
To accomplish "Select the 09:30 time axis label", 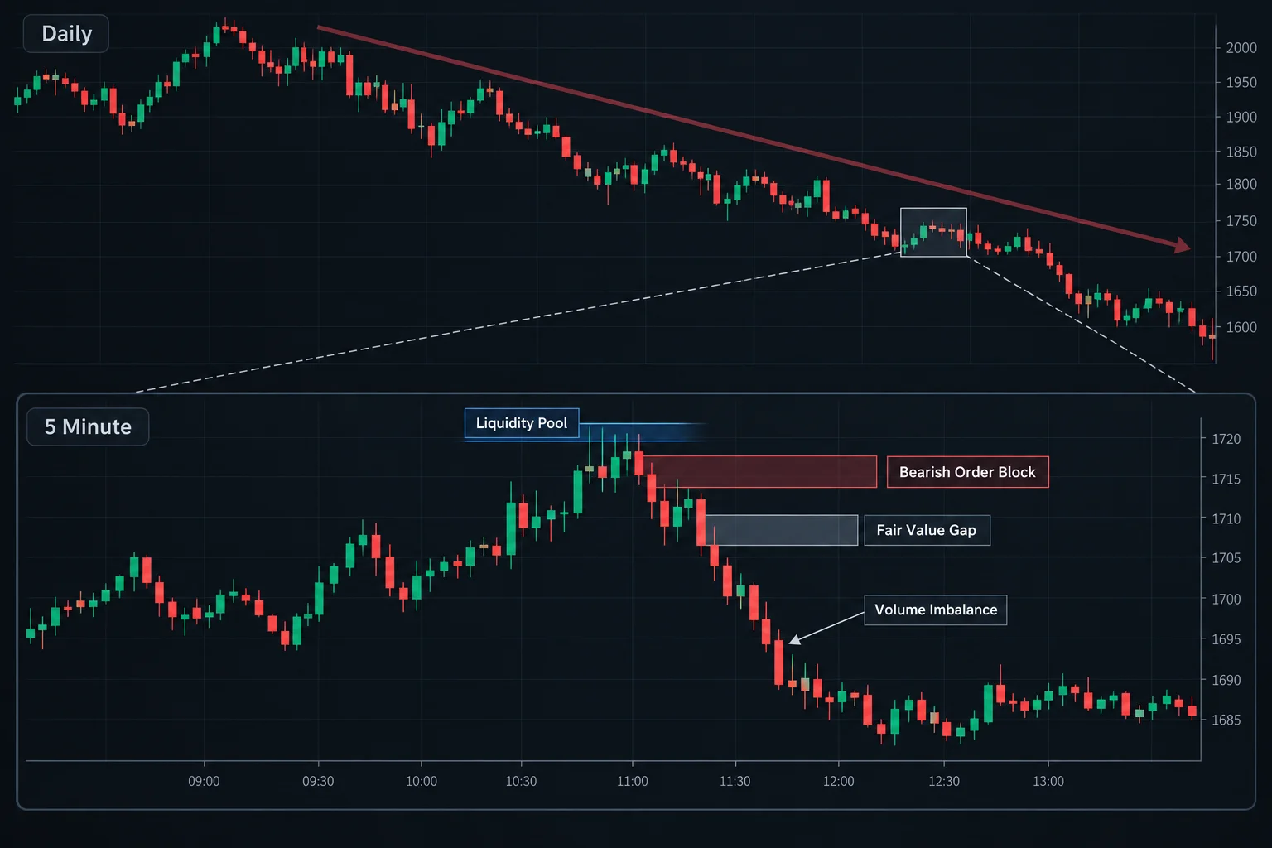I will (x=318, y=782).
